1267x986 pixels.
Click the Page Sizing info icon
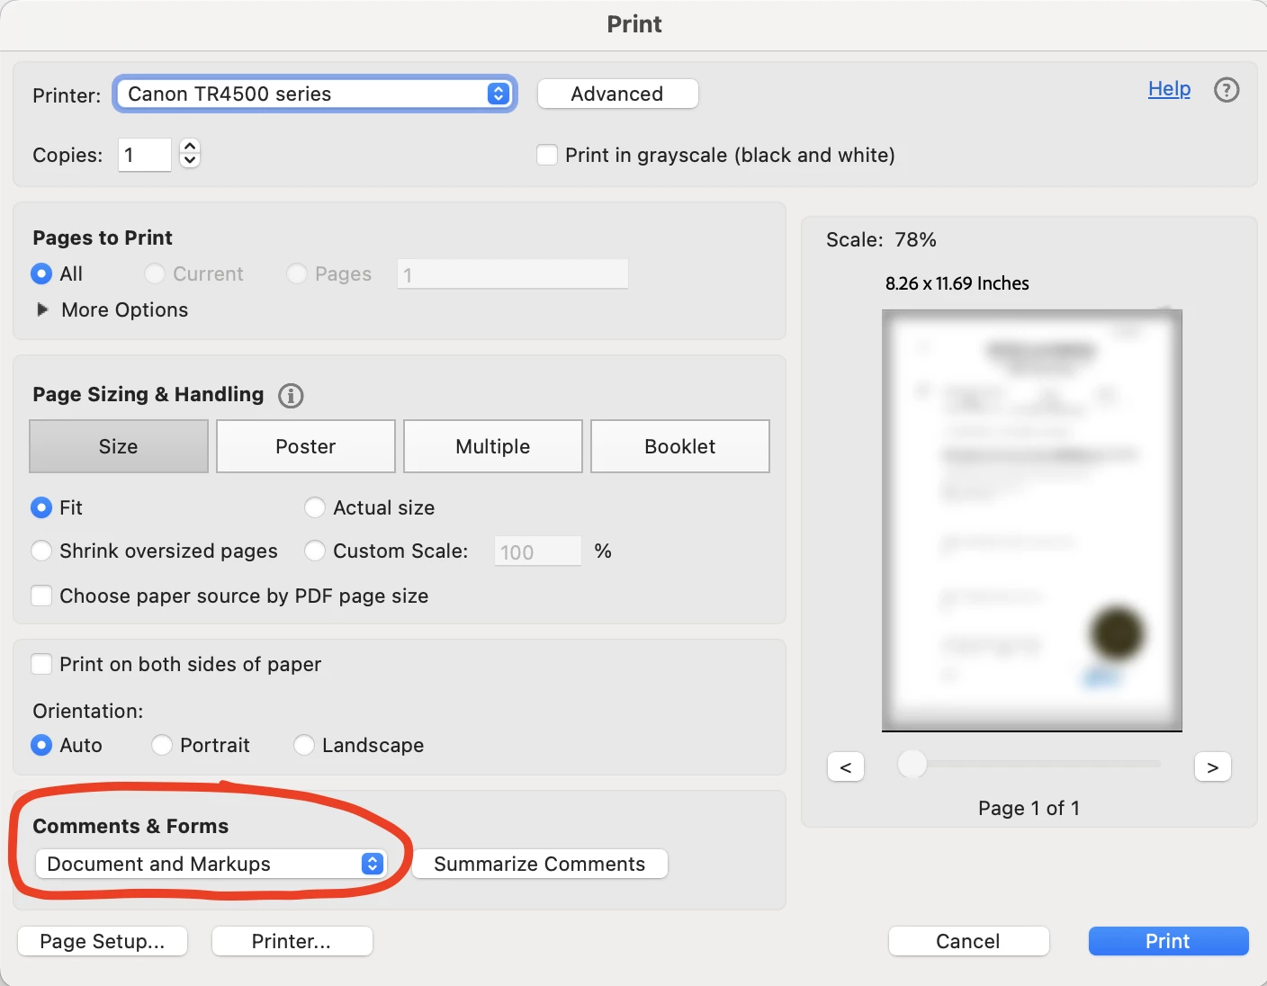click(x=291, y=395)
